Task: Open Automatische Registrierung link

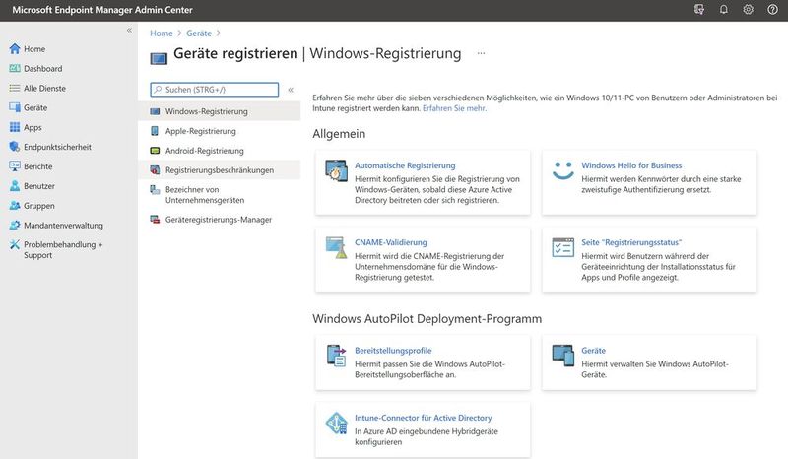Action: [x=405, y=165]
